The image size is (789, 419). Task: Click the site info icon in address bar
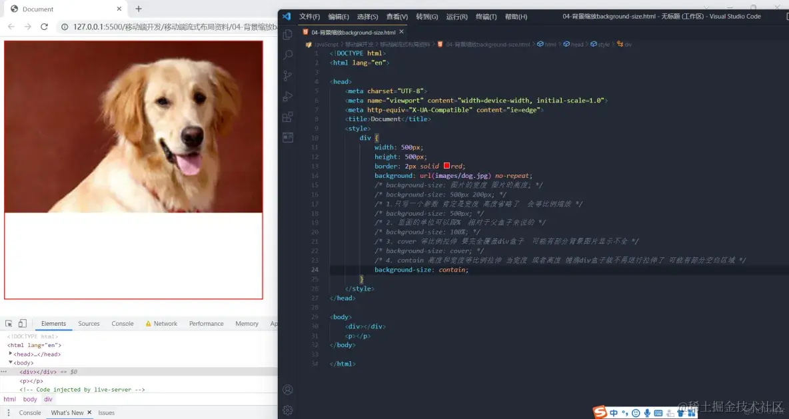pyautogui.click(x=65, y=27)
